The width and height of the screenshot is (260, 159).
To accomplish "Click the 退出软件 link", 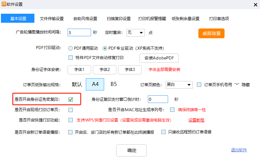I will pos(239,150).
